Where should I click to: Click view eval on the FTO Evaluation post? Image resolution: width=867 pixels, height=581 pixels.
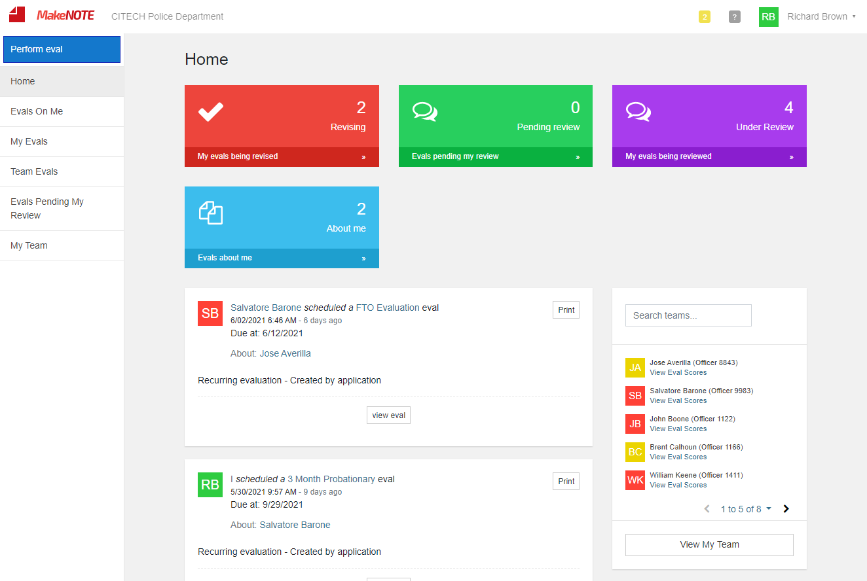(388, 415)
